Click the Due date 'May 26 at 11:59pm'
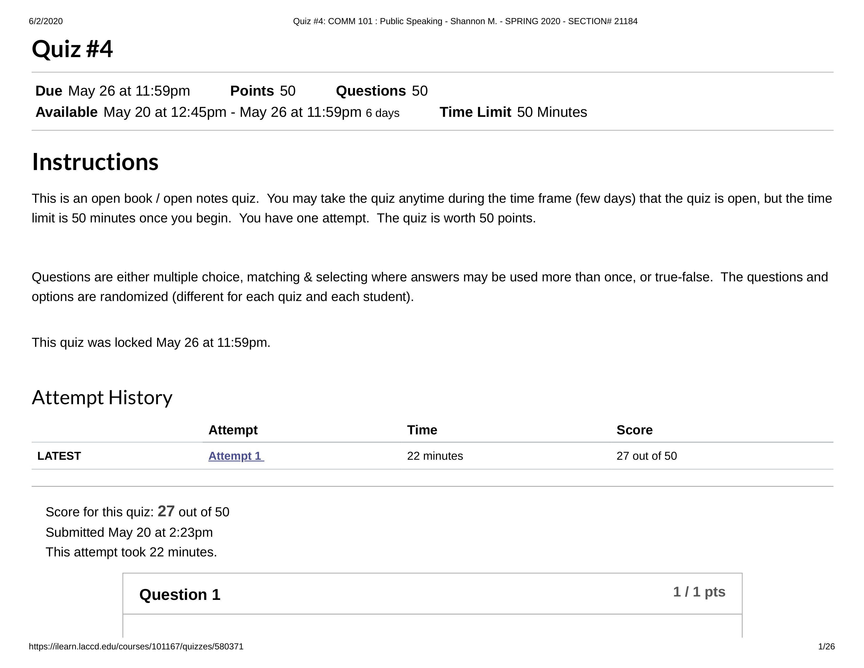 (129, 91)
